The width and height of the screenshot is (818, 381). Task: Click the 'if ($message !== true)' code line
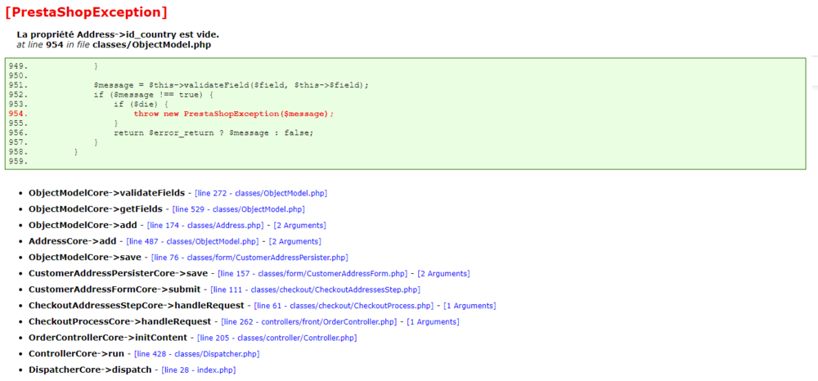pos(155,95)
